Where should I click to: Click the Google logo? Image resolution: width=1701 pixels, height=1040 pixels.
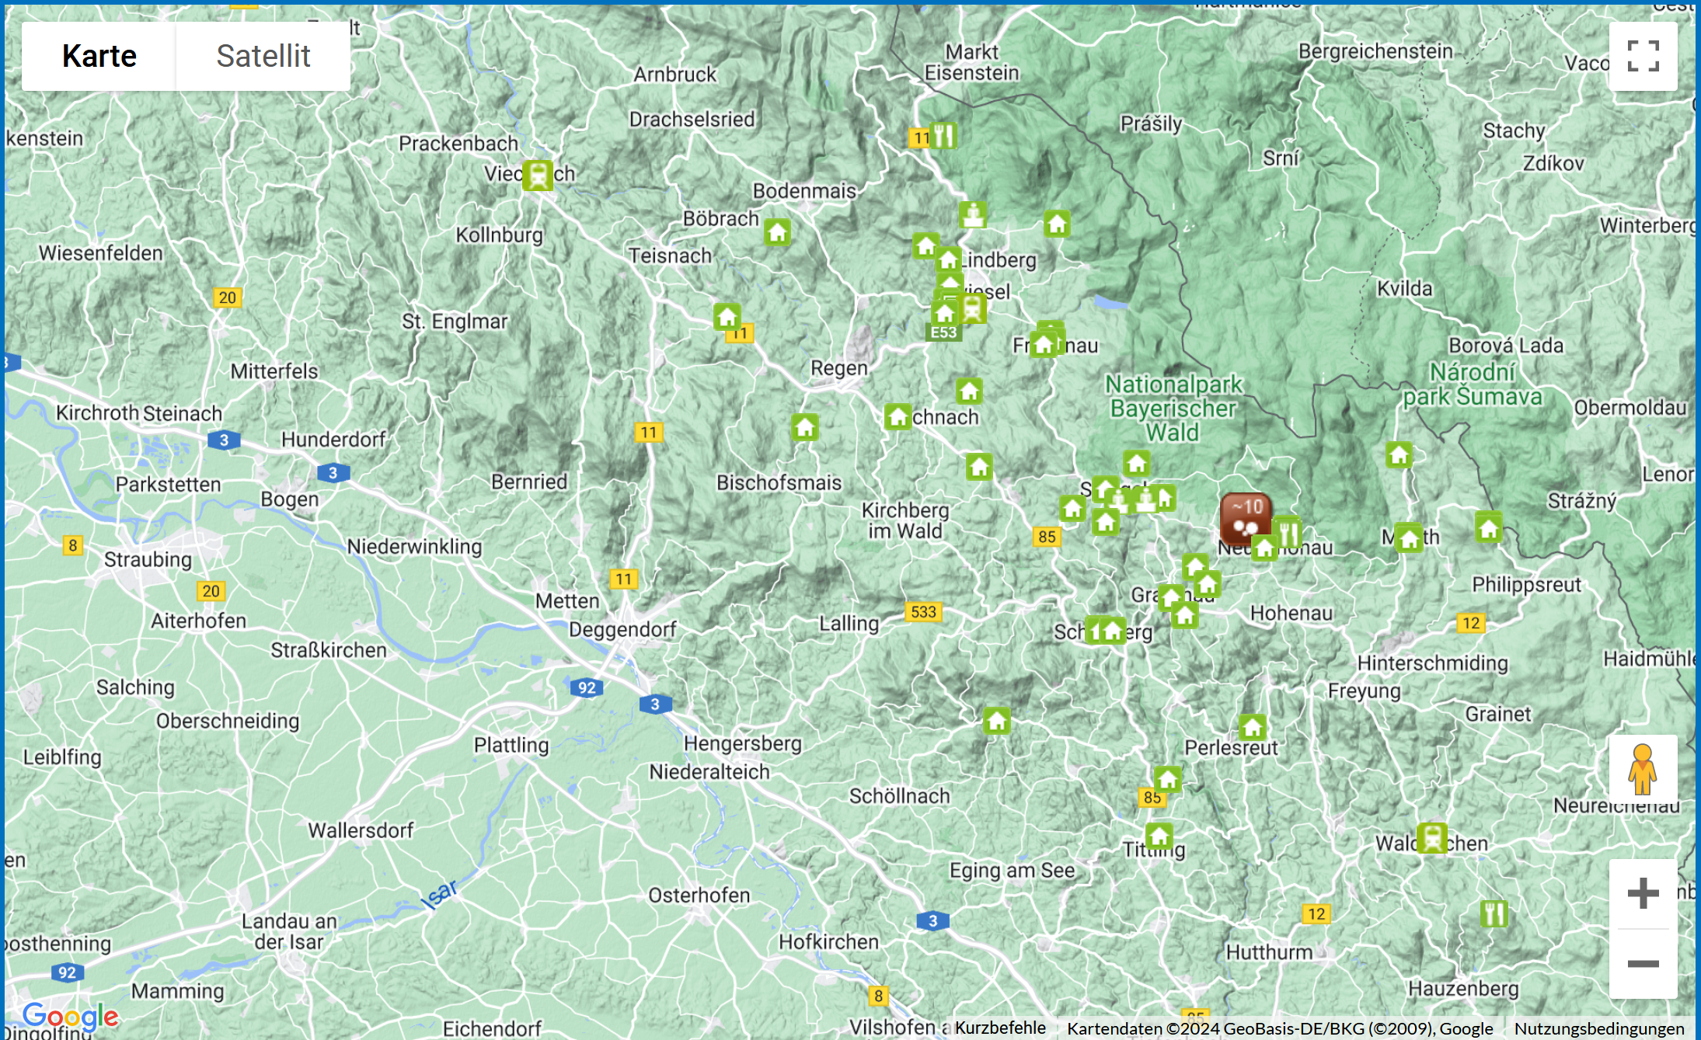[70, 1016]
